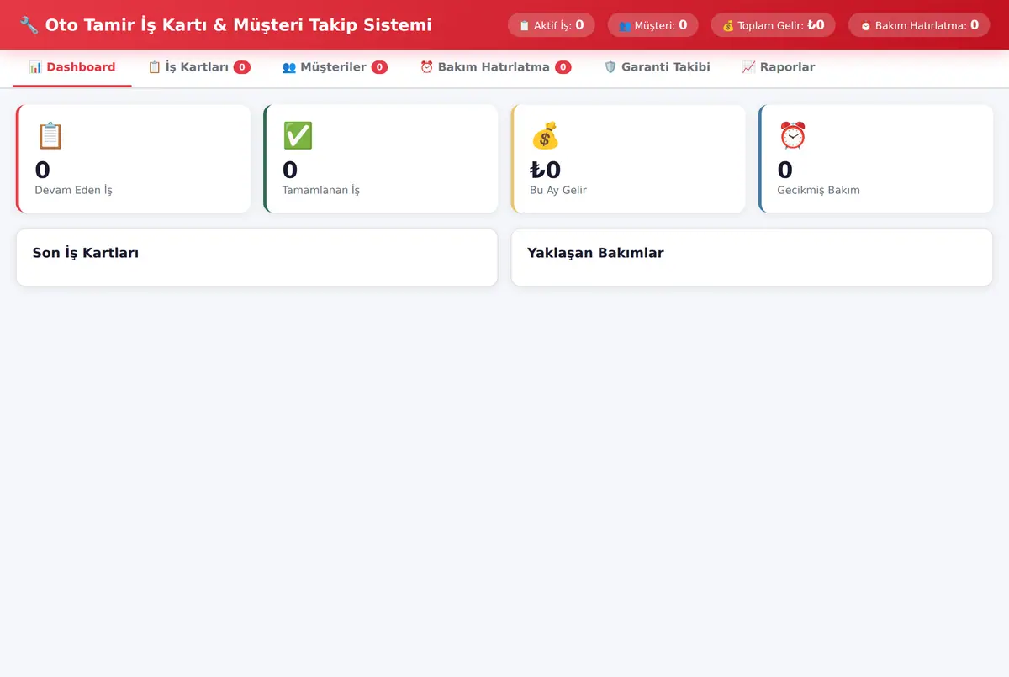Click the people icon in Müşteri header badge
This screenshot has width=1009, height=677.
(x=625, y=26)
